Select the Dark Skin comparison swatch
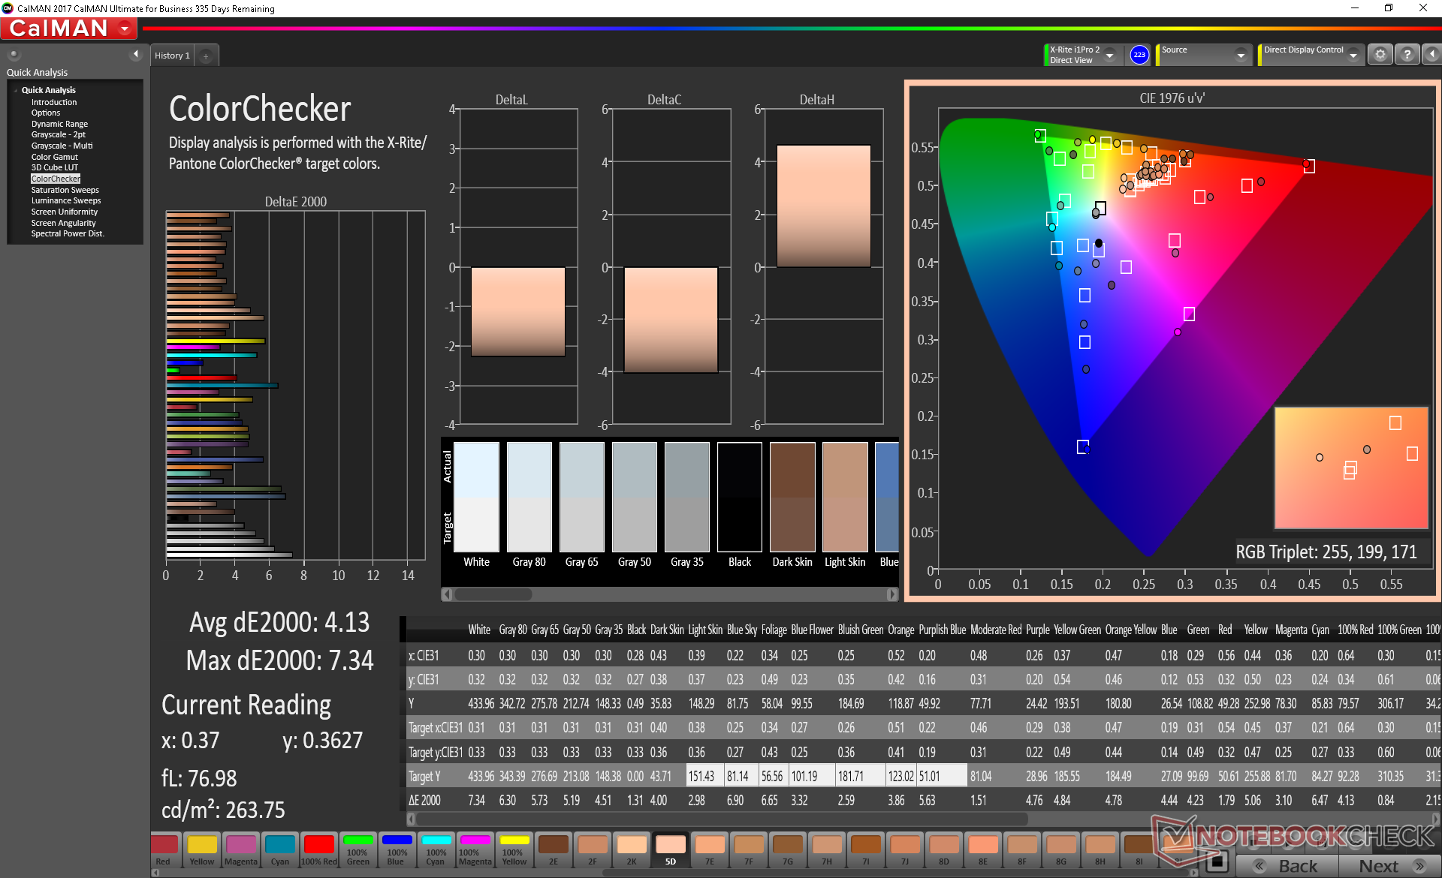 (792, 497)
